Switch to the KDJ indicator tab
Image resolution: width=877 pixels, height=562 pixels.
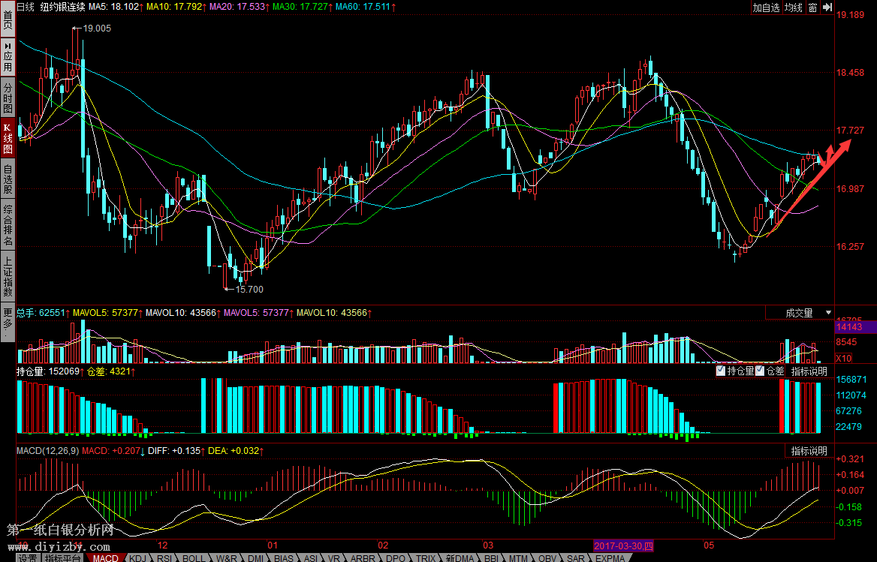click(137, 558)
